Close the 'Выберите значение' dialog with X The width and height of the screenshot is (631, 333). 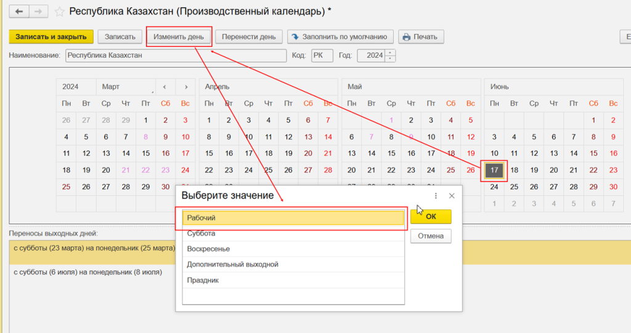pyautogui.click(x=452, y=196)
